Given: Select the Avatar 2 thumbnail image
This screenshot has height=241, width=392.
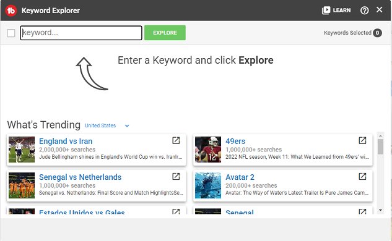Looking at the screenshot, I should 208,185.
